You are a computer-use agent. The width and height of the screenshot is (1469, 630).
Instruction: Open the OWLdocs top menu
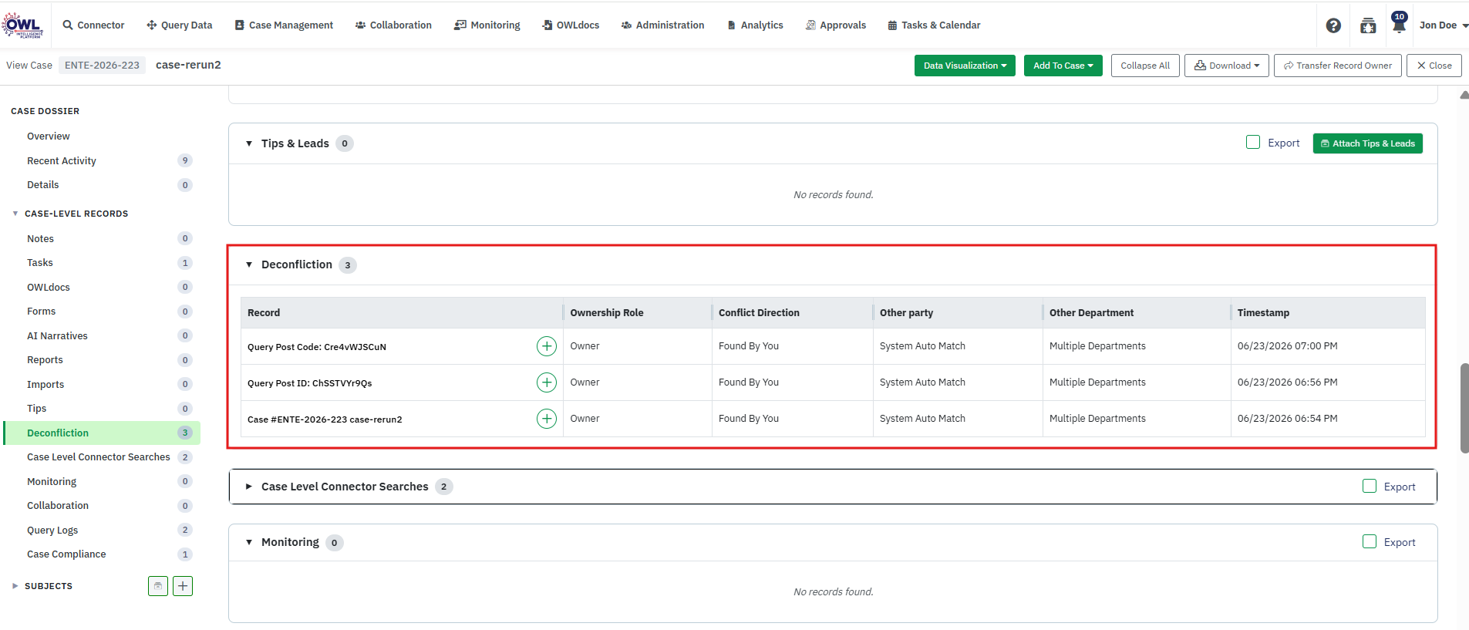(571, 25)
